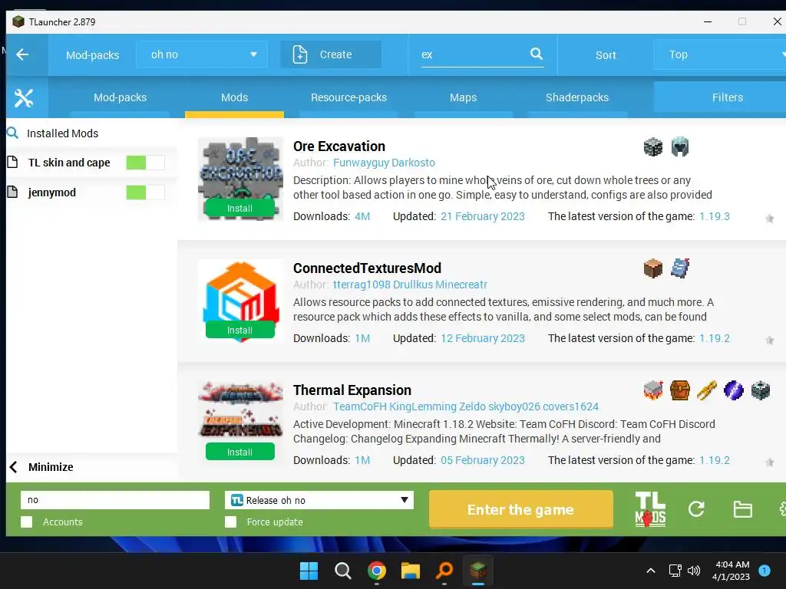This screenshot has width=786, height=589.
Task: Toggle the jennymod switch
Action: (x=145, y=192)
